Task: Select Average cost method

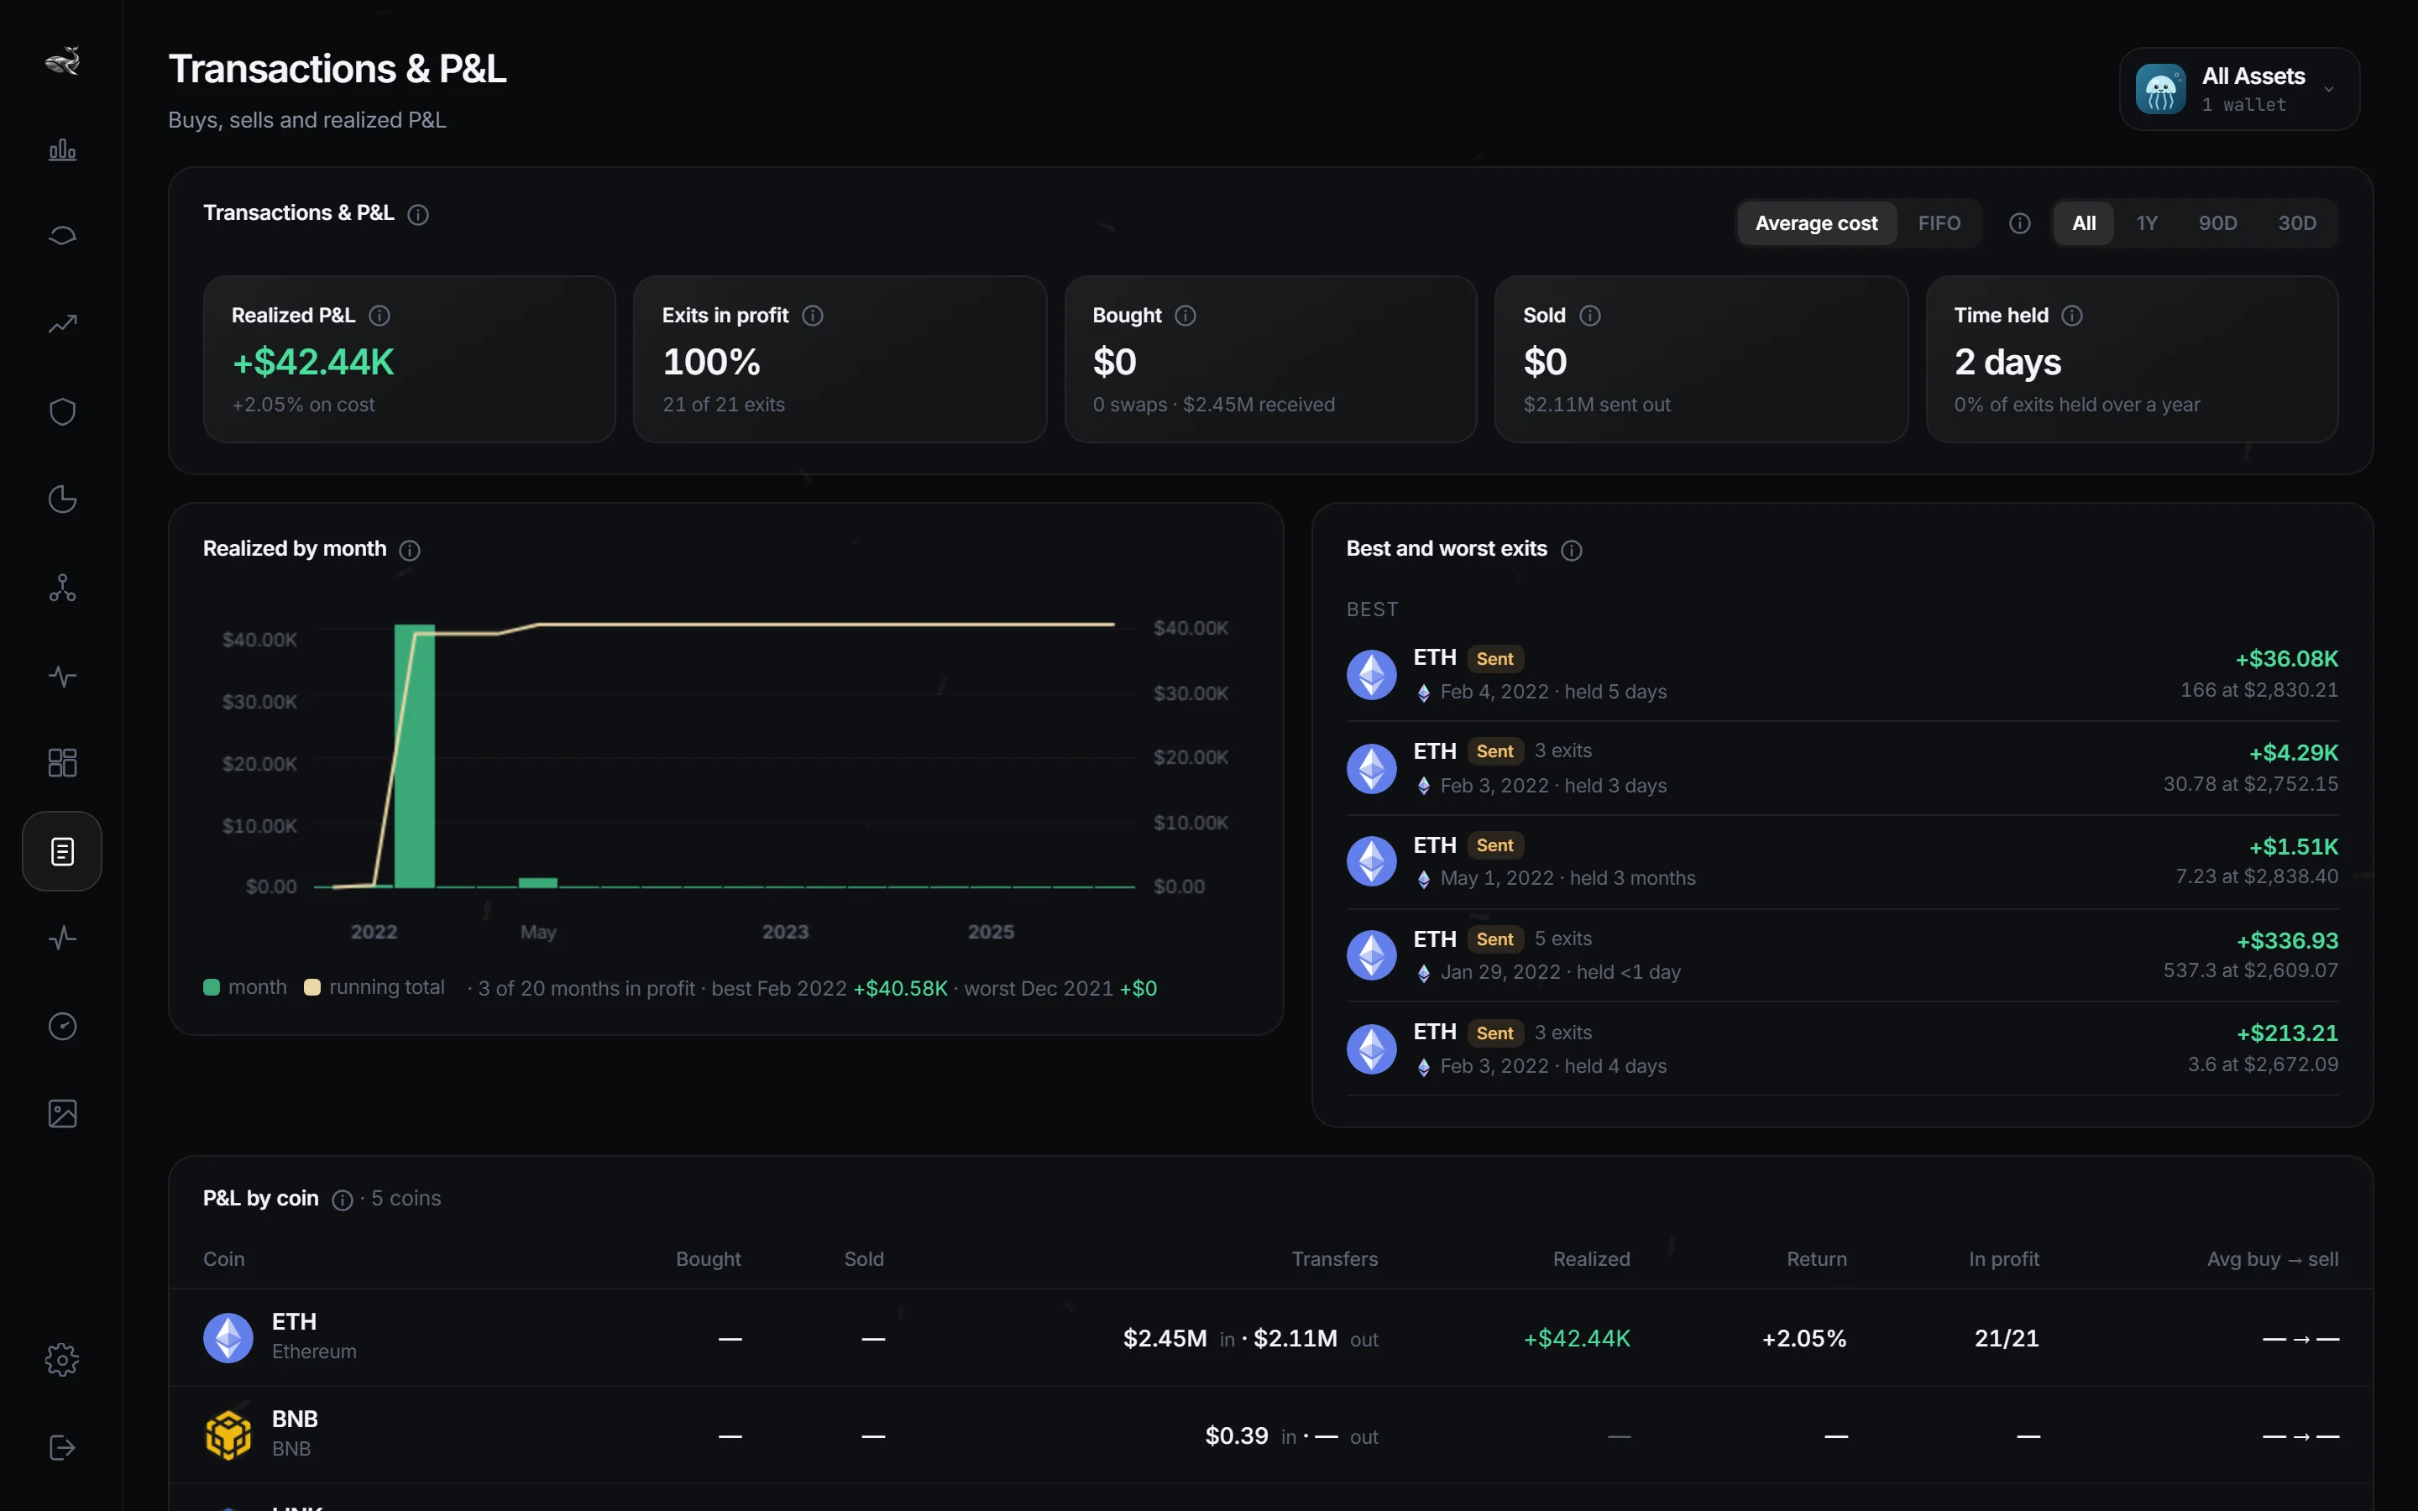Action: pyautogui.click(x=1815, y=222)
